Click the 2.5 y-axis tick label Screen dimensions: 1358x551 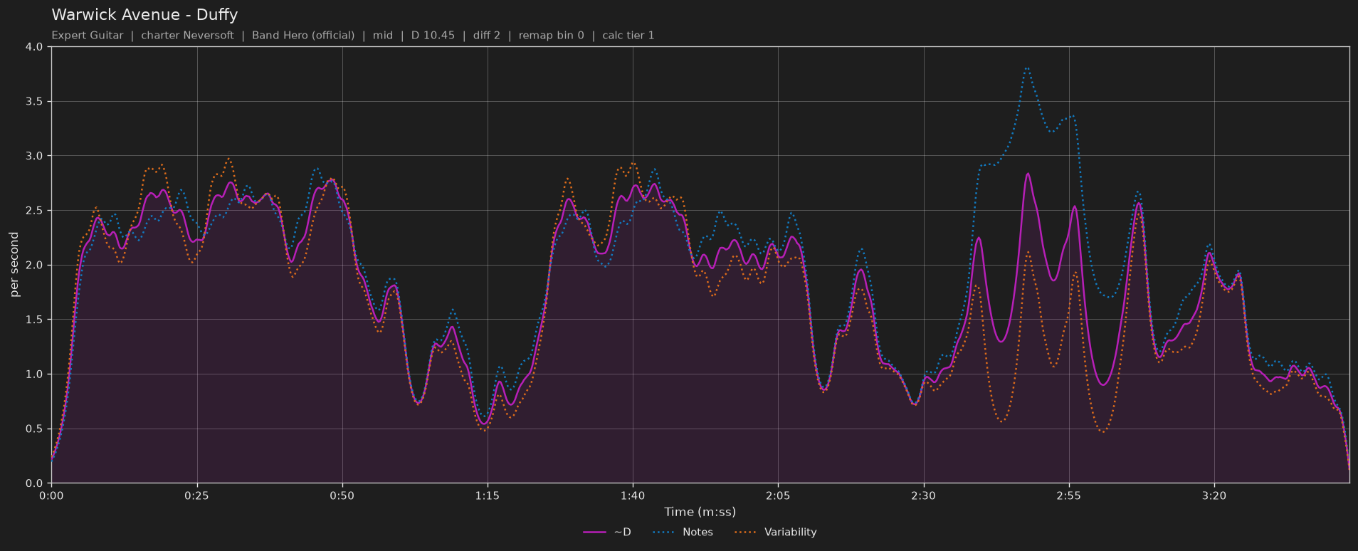tap(34, 211)
